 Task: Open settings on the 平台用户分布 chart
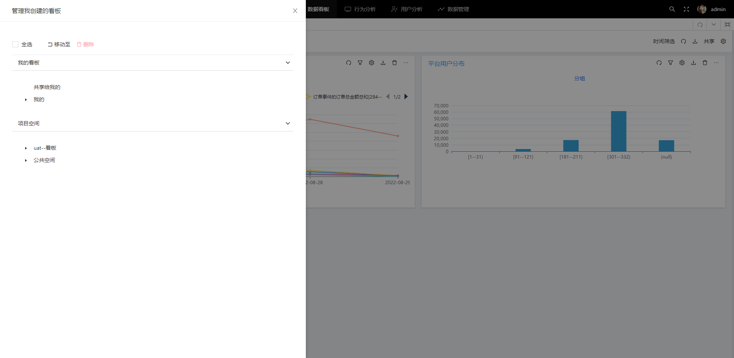point(682,63)
